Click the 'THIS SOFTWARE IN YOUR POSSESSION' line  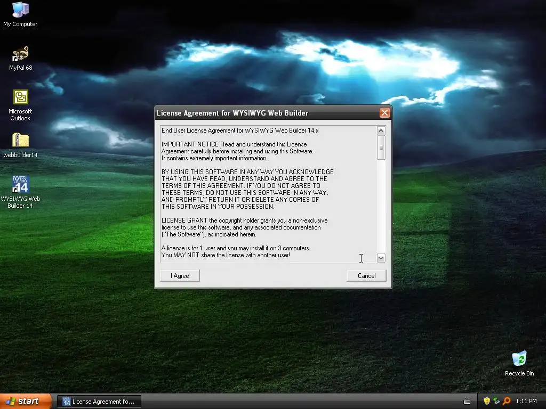218,206
